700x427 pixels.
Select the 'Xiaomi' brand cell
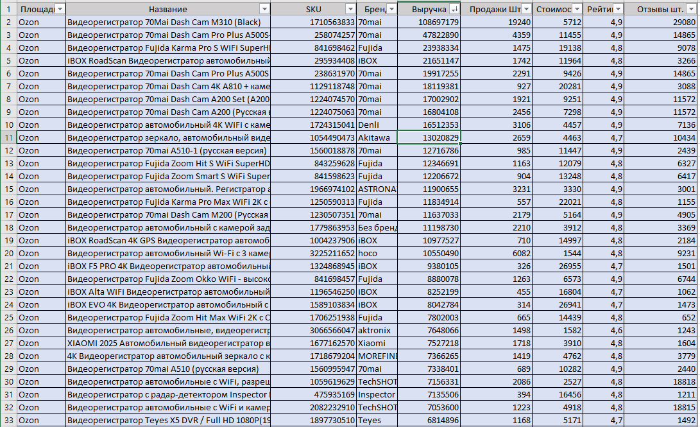tap(377, 344)
